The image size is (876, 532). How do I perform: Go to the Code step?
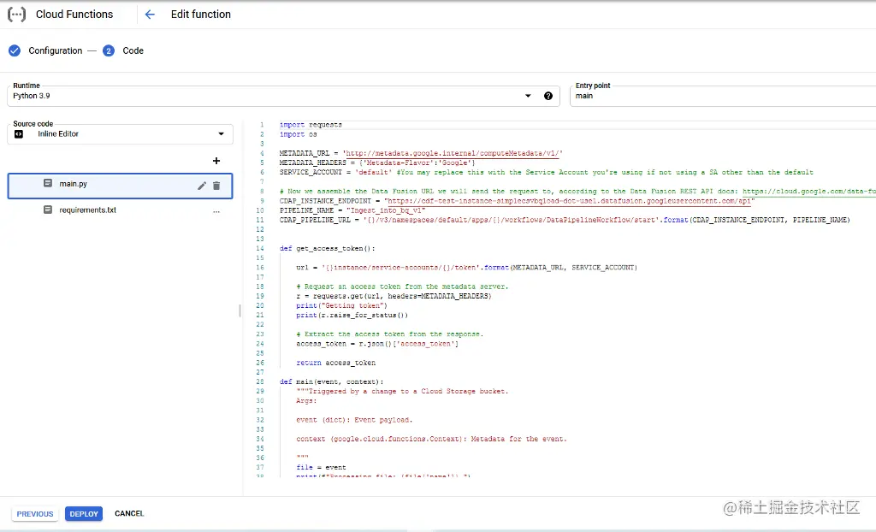coord(133,50)
